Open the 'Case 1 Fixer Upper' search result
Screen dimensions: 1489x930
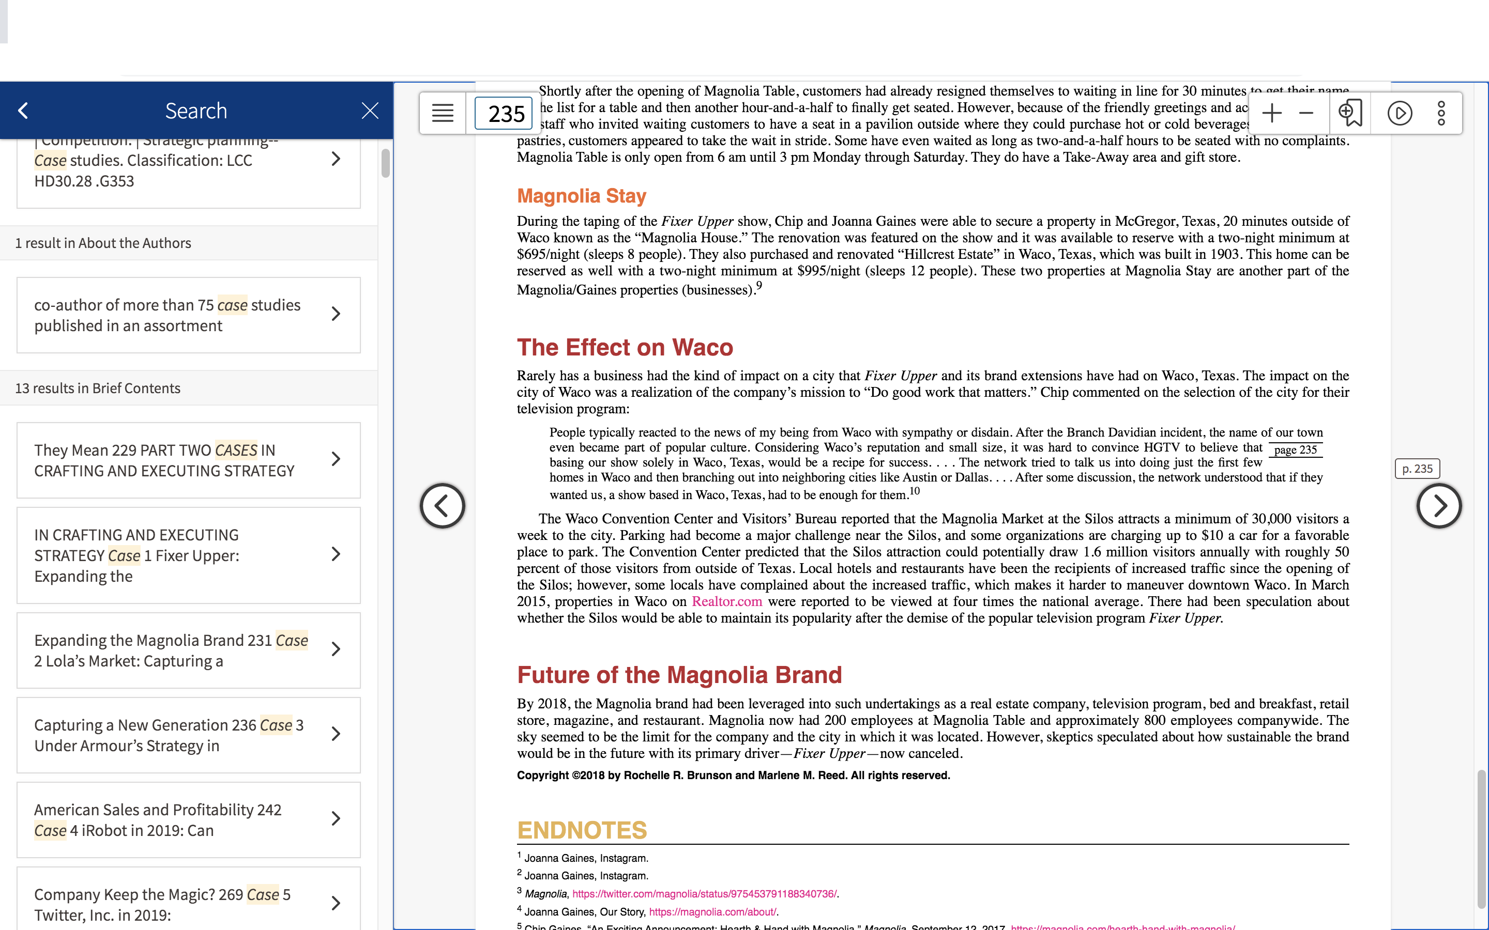click(x=188, y=555)
